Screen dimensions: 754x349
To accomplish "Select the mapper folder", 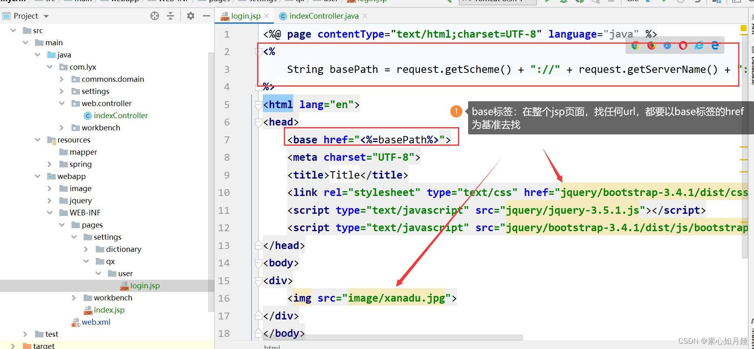I will click(78, 152).
